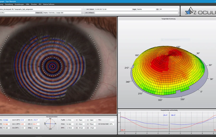Click the Astig. -2.7dpt value field
216x137 pixels.
point(36,128)
